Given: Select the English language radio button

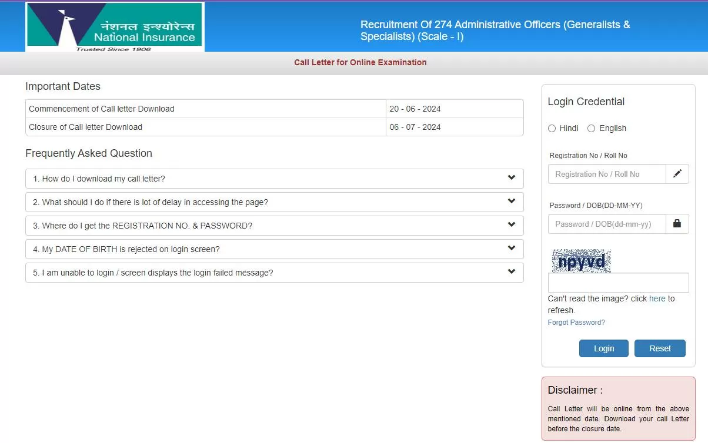Looking at the screenshot, I should [x=591, y=128].
